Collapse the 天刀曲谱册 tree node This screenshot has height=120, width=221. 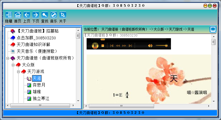(8, 58)
